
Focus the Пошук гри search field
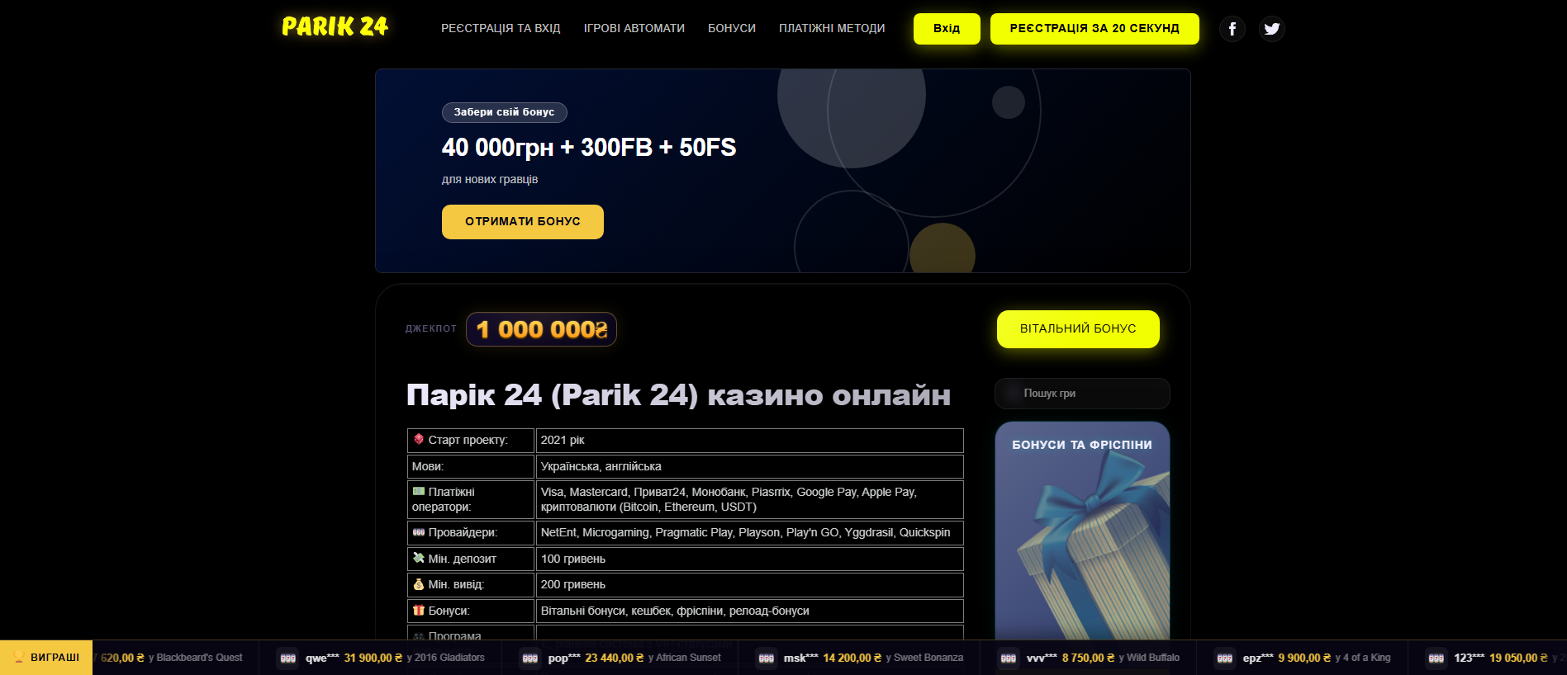[x=1082, y=394]
